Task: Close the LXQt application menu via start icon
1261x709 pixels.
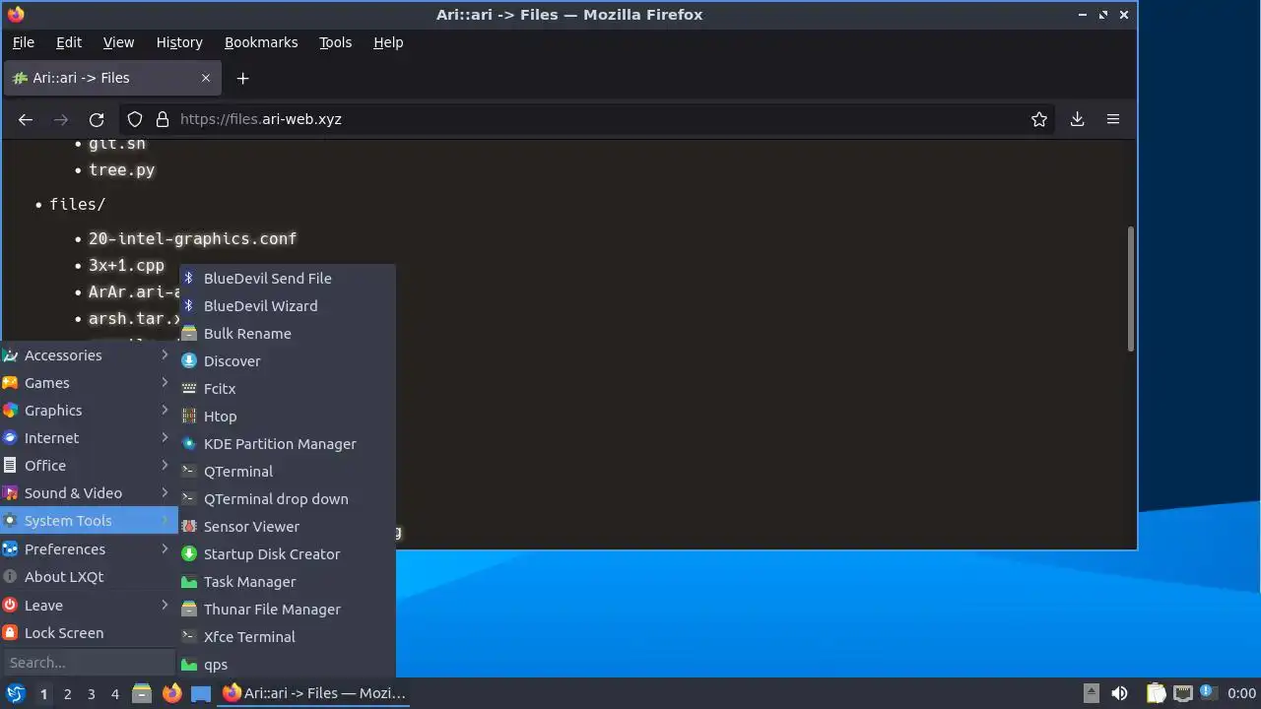Action: (16, 694)
